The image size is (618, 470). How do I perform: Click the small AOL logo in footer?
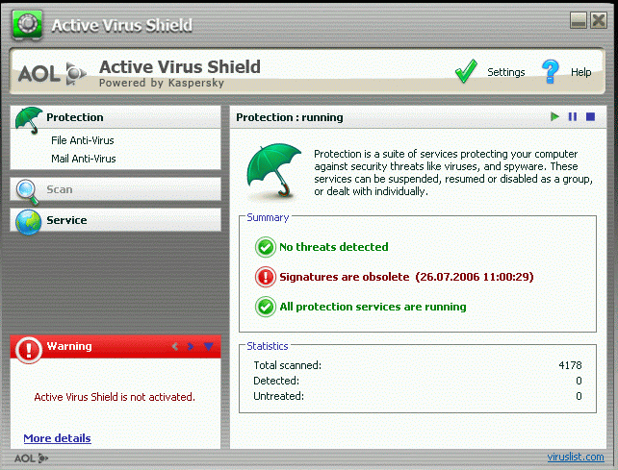pyautogui.click(x=31, y=458)
